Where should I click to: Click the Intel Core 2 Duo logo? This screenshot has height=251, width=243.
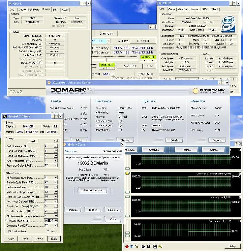click(x=228, y=24)
